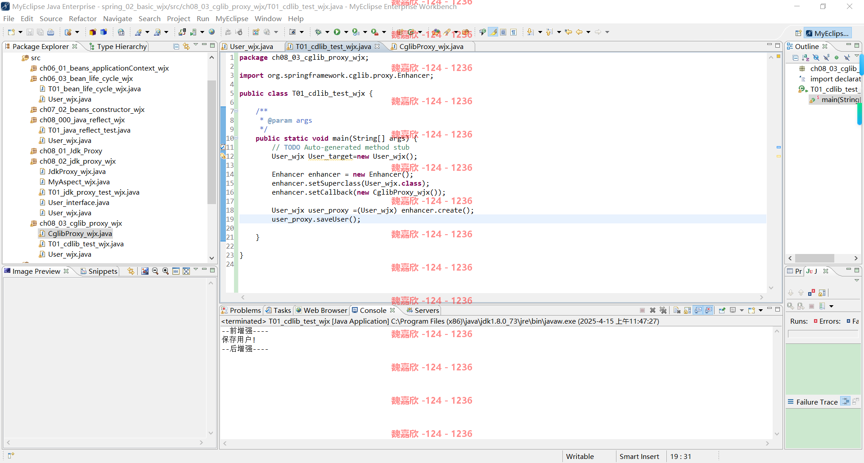Open JUnit view menu triangle
The width and height of the screenshot is (864, 463).
click(x=857, y=280)
